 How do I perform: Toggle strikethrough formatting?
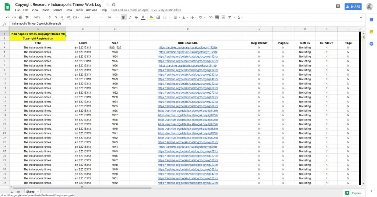click(x=136, y=17)
